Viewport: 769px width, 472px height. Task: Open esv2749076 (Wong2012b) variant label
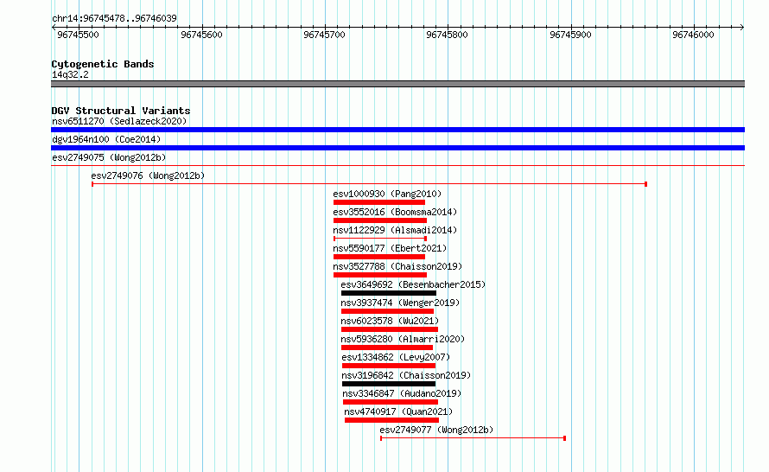pyautogui.click(x=148, y=175)
